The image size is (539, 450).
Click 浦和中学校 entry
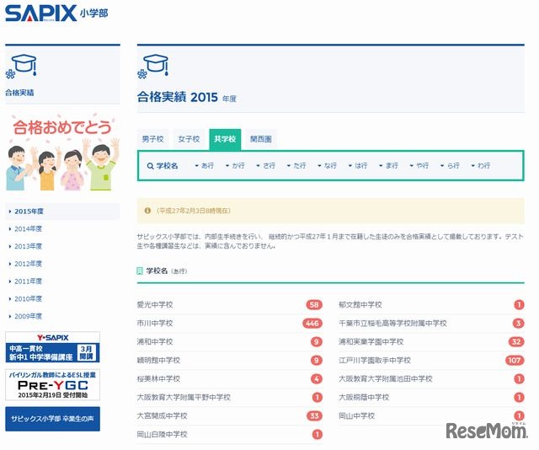155,341
